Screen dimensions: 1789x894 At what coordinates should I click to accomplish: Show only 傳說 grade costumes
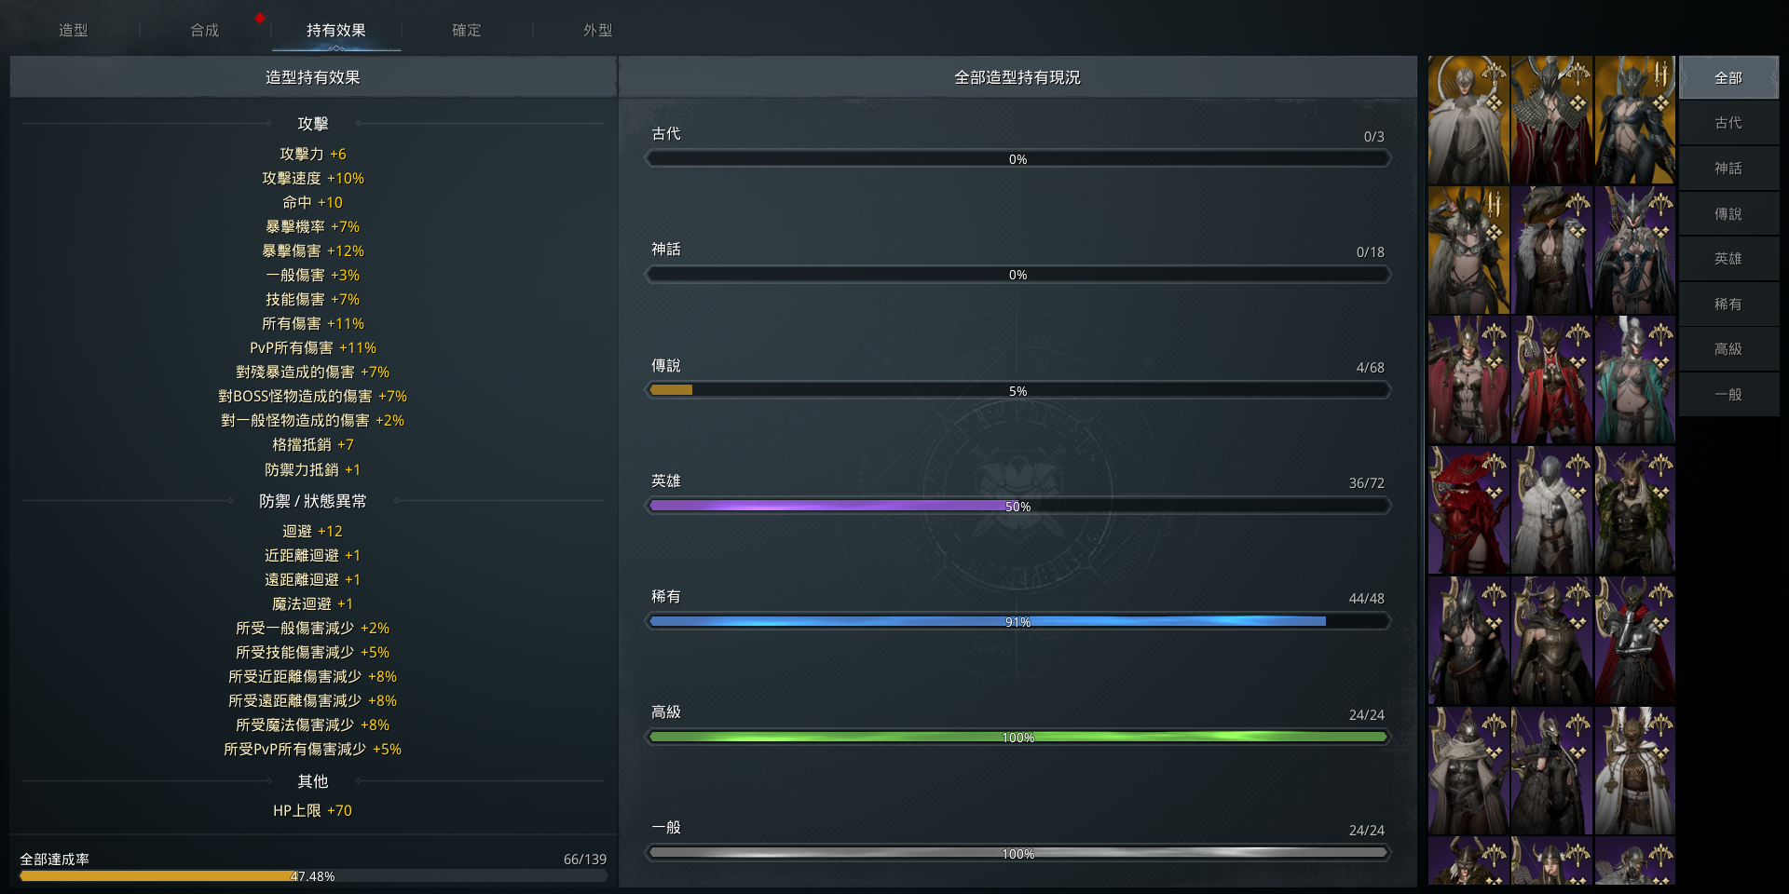point(1728,214)
